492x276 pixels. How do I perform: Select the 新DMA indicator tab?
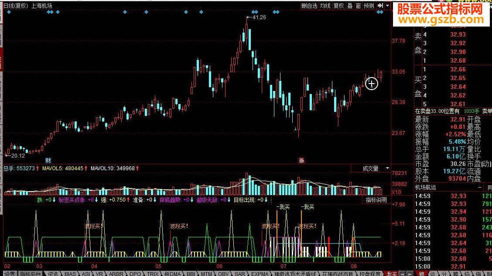pyautogui.click(x=172, y=273)
